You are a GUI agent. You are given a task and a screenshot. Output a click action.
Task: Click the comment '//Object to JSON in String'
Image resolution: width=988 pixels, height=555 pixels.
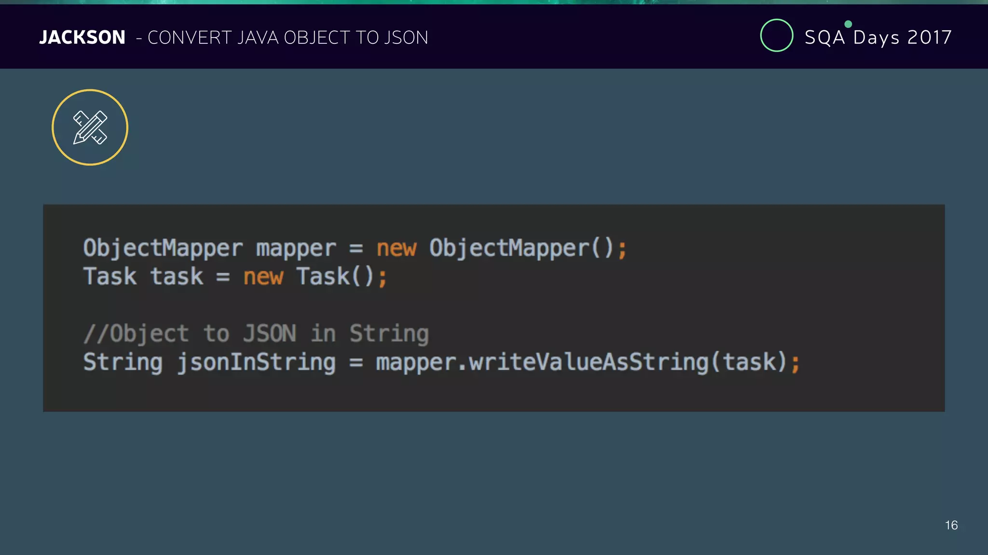click(256, 334)
